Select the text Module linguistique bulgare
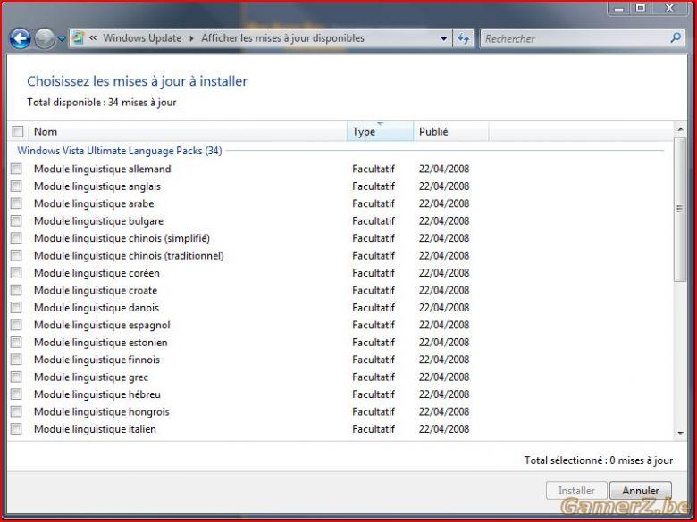 tap(98, 220)
